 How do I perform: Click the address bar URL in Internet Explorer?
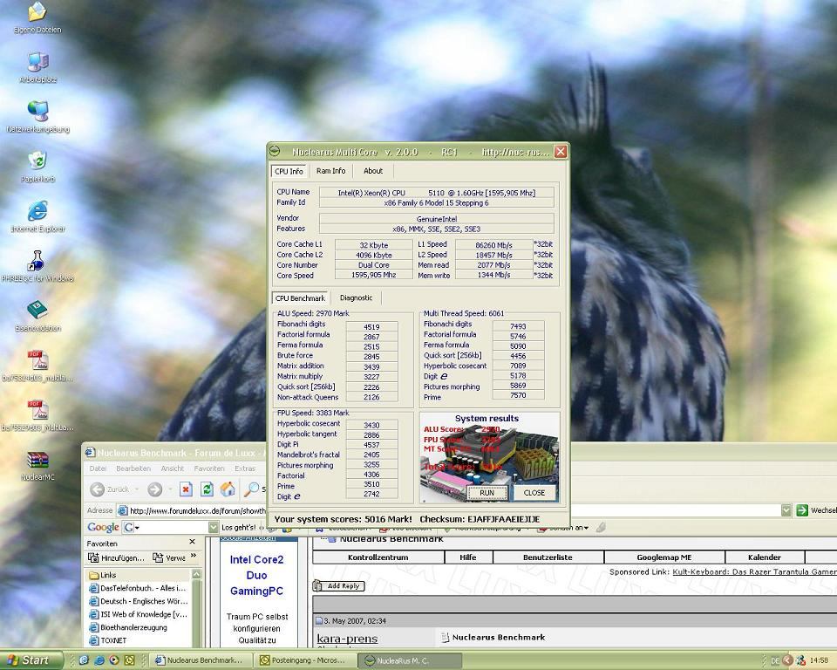198,510
